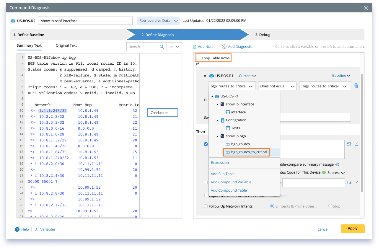
Task: Select the Stop radio button
Action: click(330, 206)
